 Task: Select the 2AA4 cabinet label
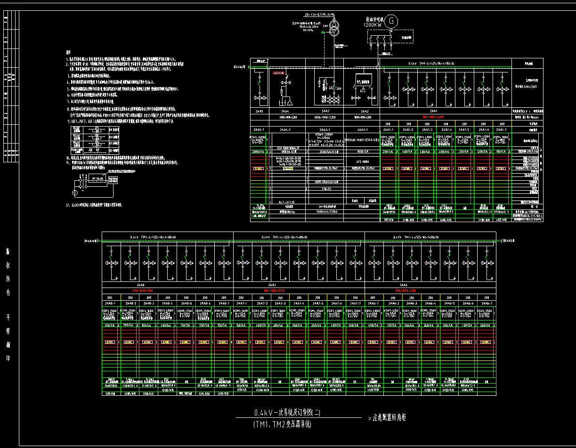[286, 112]
